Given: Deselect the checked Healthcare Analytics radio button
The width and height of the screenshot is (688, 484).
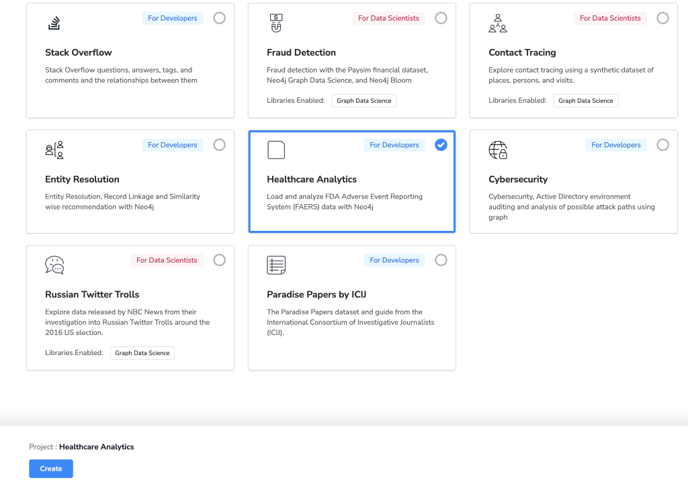Looking at the screenshot, I should point(441,145).
